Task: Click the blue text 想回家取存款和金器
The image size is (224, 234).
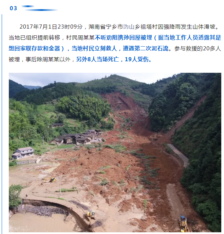Action: point(34,49)
